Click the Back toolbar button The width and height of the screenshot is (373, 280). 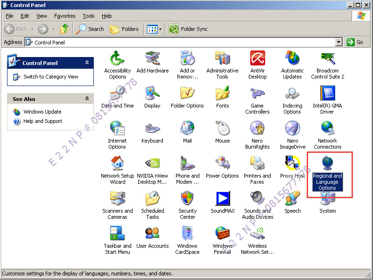[16, 29]
